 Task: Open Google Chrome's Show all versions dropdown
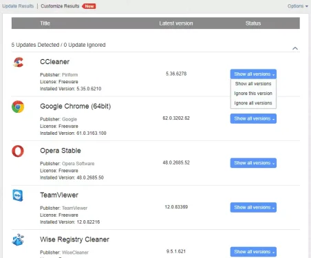pyautogui.click(x=253, y=118)
